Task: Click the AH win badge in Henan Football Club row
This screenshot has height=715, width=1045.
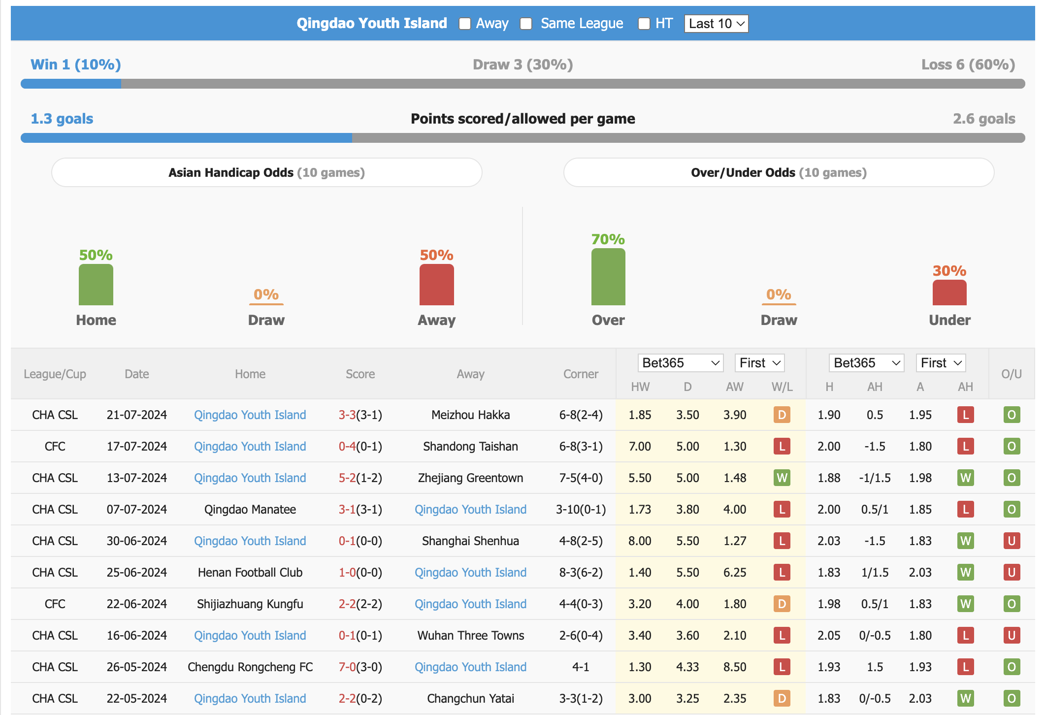Action: pyautogui.click(x=966, y=573)
